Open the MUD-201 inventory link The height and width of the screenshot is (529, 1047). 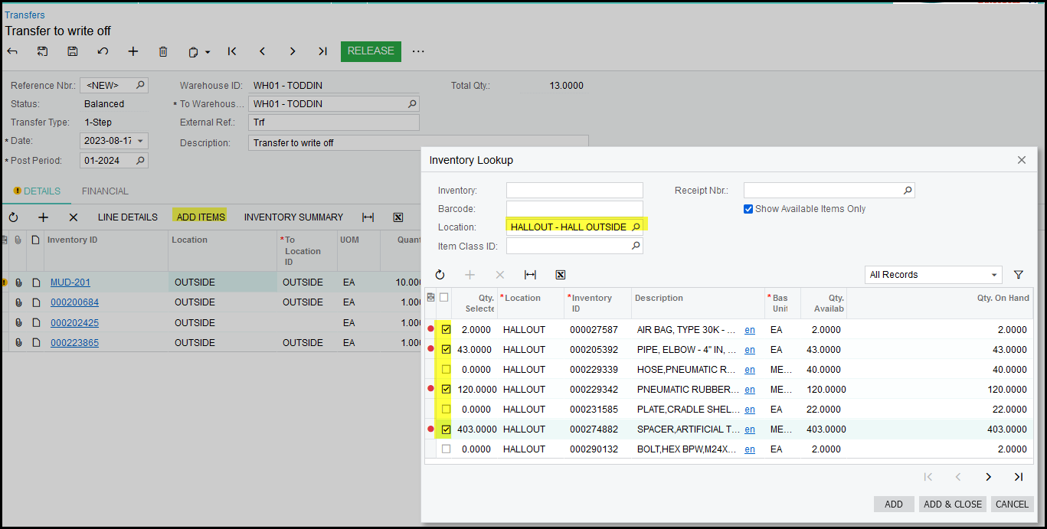pyautogui.click(x=70, y=282)
